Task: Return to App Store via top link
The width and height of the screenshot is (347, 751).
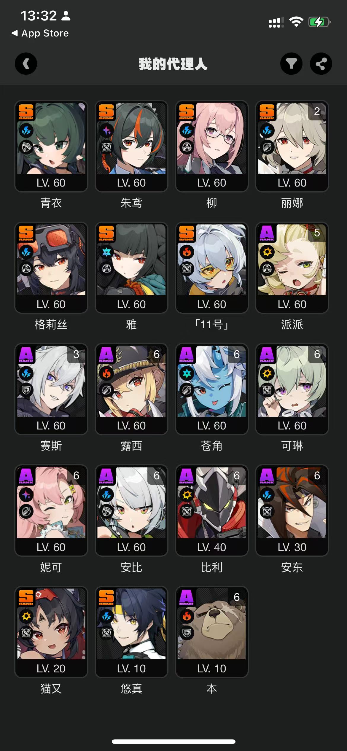Action: point(40,33)
